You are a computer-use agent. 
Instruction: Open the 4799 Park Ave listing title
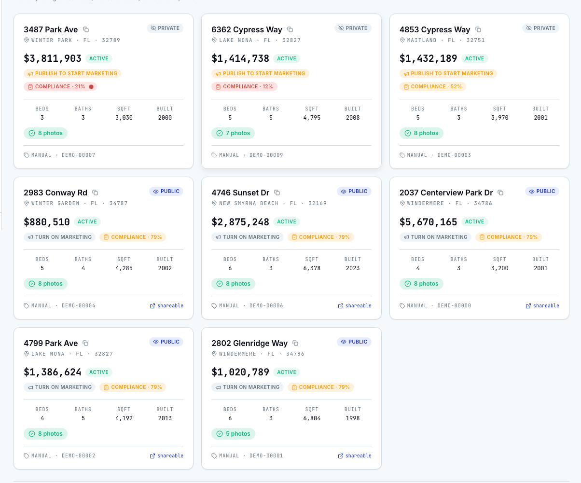click(51, 343)
